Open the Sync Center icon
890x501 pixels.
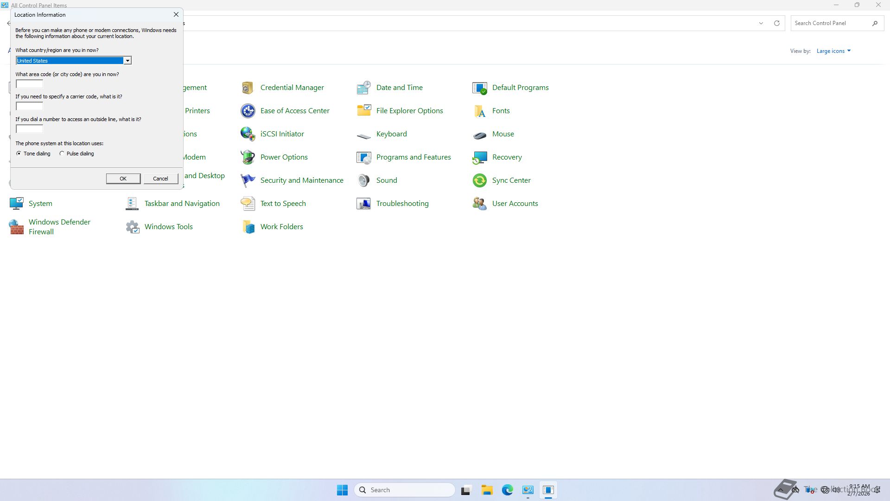tap(479, 180)
